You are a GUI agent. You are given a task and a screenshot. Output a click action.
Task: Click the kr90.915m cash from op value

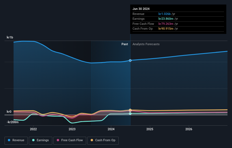click(166, 29)
